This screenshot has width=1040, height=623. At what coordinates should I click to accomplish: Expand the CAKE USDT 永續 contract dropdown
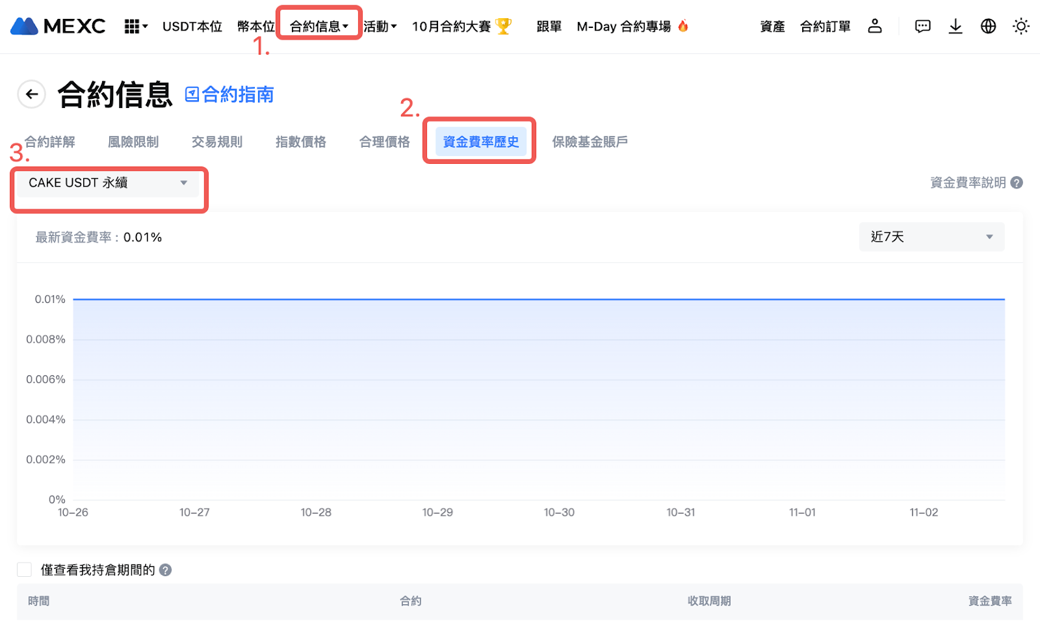(108, 183)
